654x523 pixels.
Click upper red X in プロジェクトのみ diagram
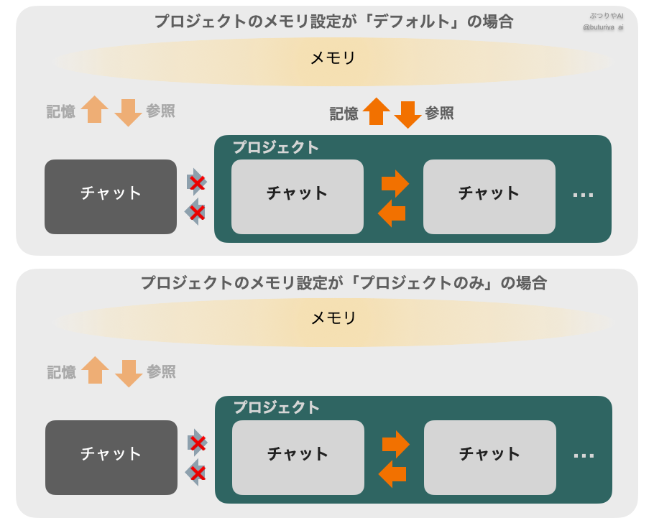tap(197, 443)
